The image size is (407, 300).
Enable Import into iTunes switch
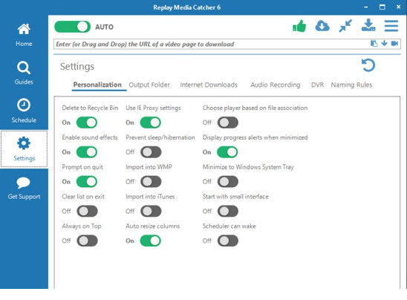(151, 211)
